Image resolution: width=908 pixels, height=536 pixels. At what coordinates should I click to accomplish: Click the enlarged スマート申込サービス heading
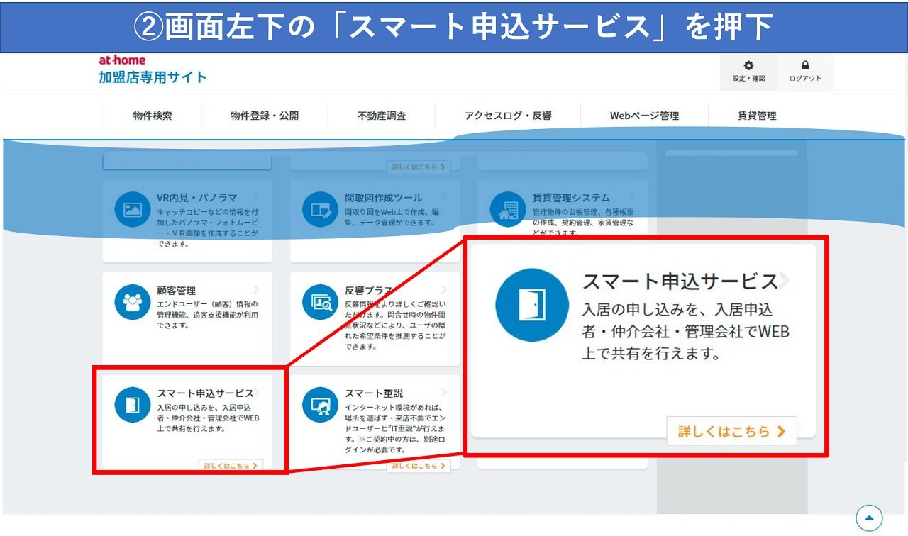pos(680,281)
